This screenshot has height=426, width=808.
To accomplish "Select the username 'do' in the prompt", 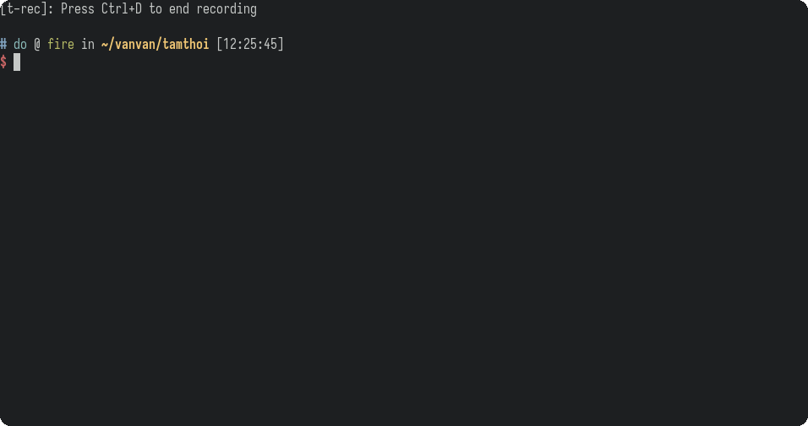I will pyautogui.click(x=20, y=44).
